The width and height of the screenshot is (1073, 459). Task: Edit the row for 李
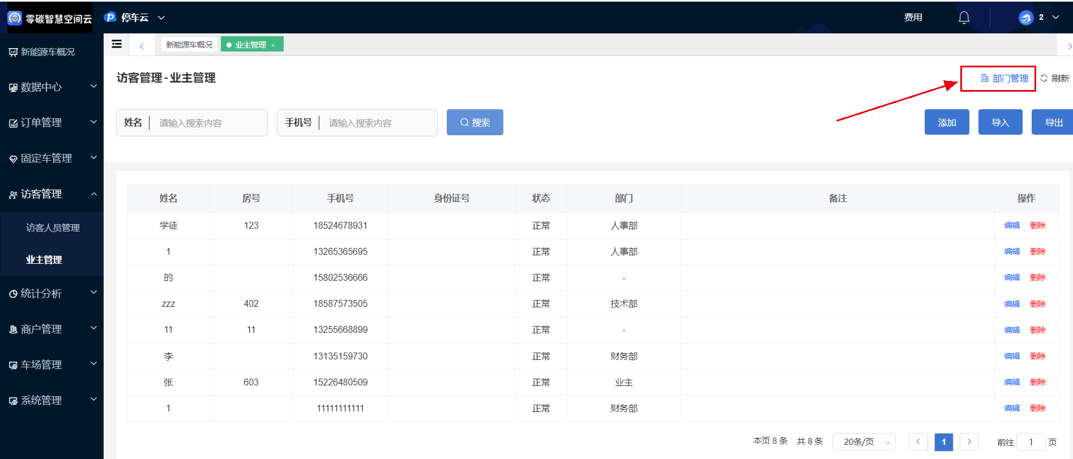tap(1012, 356)
